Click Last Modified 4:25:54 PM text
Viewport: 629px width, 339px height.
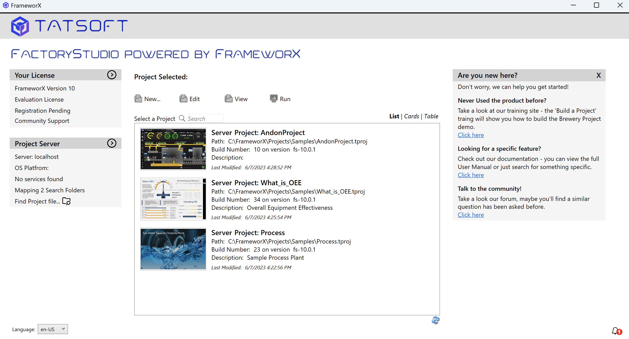click(x=251, y=217)
